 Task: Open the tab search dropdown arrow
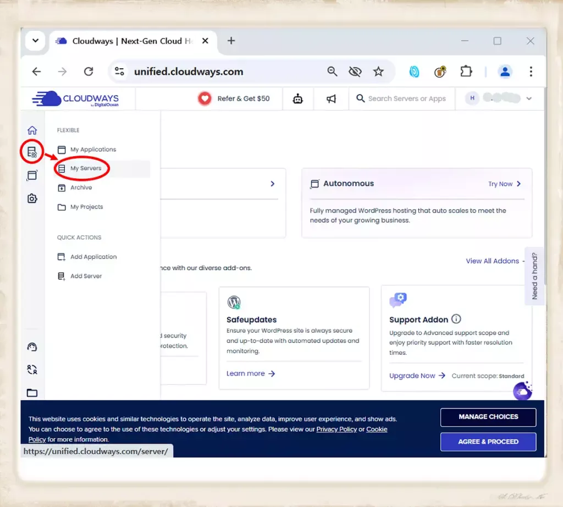35,41
